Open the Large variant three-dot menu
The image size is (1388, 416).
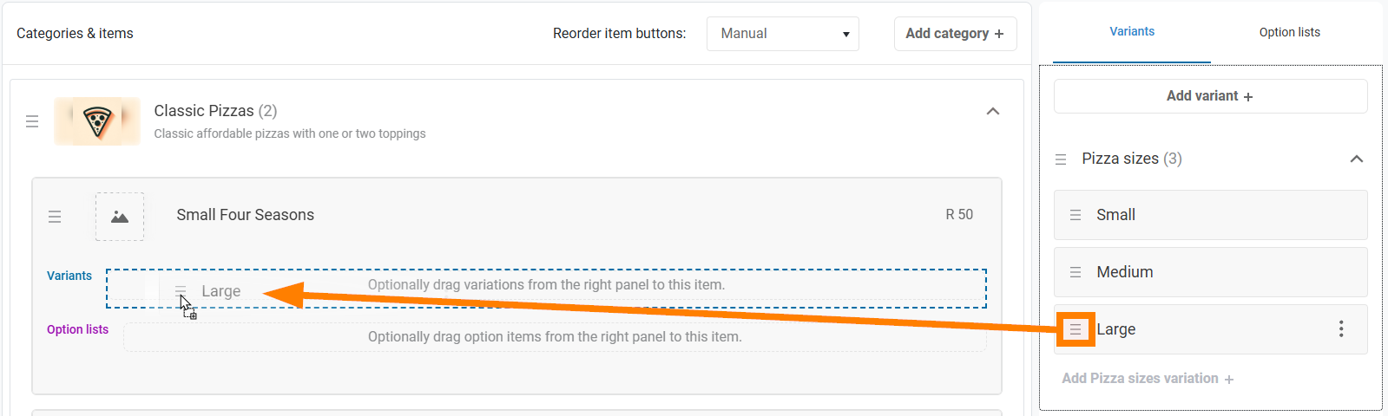pos(1341,329)
